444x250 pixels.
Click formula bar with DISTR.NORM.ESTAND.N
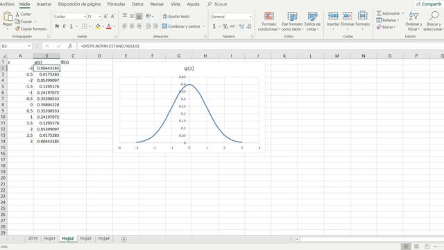(x=261, y=46)
